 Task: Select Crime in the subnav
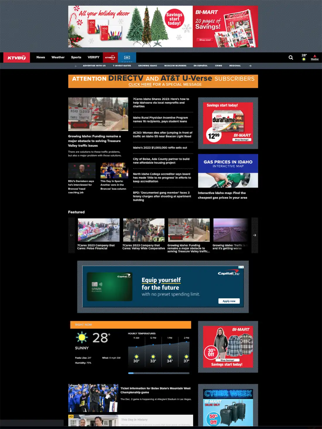coord(218,66)
